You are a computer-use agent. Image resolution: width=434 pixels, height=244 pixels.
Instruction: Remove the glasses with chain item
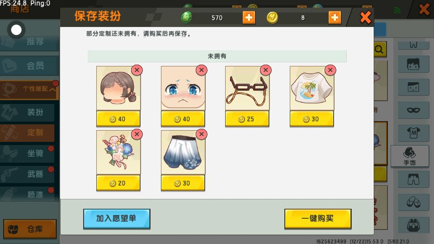(266, 70)
